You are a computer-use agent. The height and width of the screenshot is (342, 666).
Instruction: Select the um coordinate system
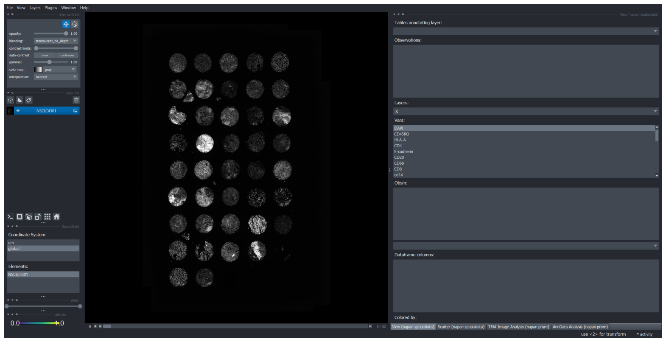(43, 243)
